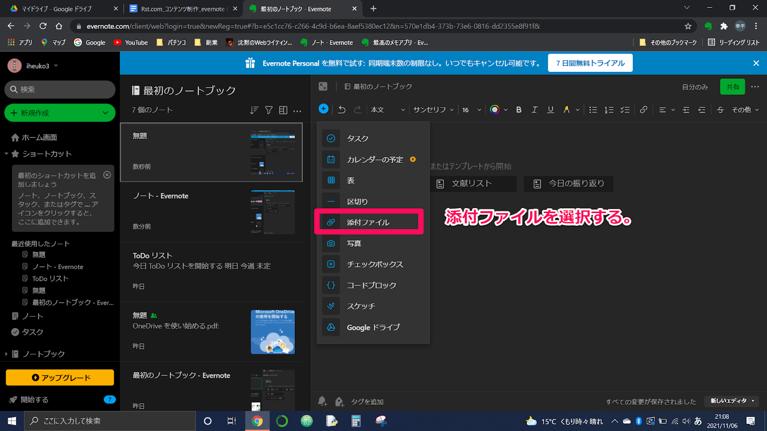Select タスク from insert menu
This screenshot has height=431, width=767.
point(373,138)
